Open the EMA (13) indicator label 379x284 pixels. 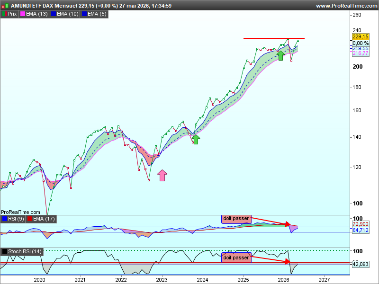pyautogui.click(x=37, y=14)
